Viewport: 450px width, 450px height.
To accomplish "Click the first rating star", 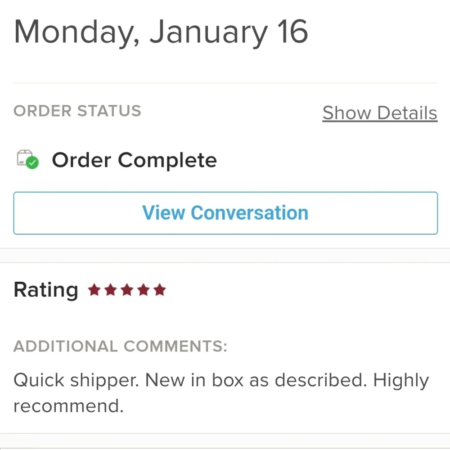I will coord(94,289).
